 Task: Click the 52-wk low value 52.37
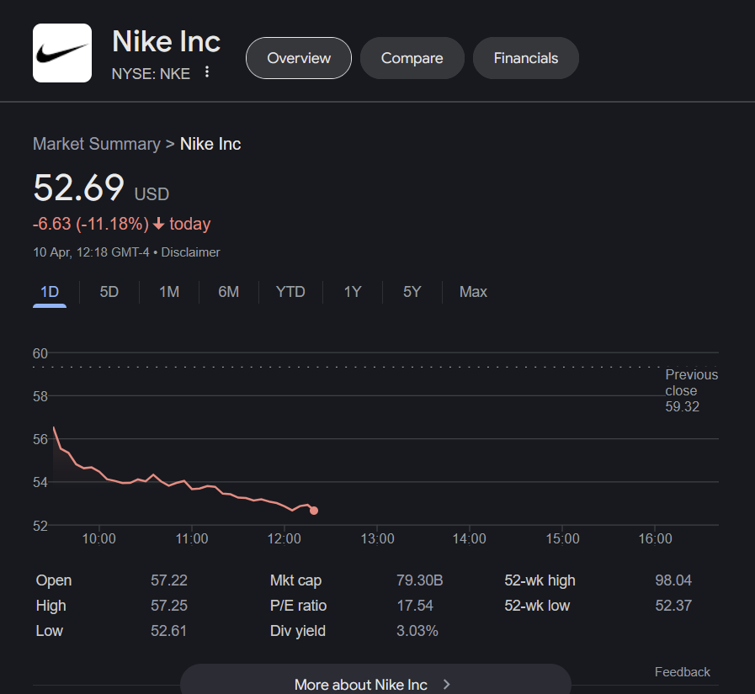coord(673,606)
